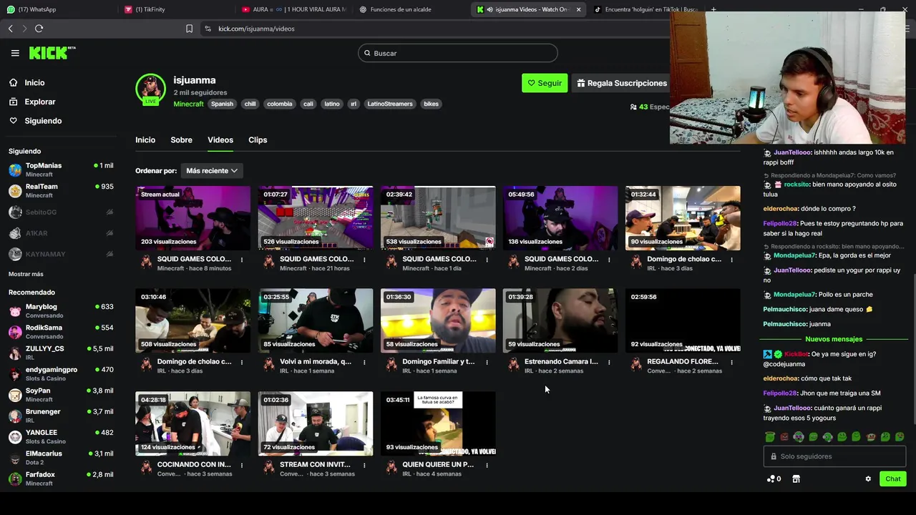The image size is (916, 515).
Task: Click Regala Suscripciones button
Action: 621,83
